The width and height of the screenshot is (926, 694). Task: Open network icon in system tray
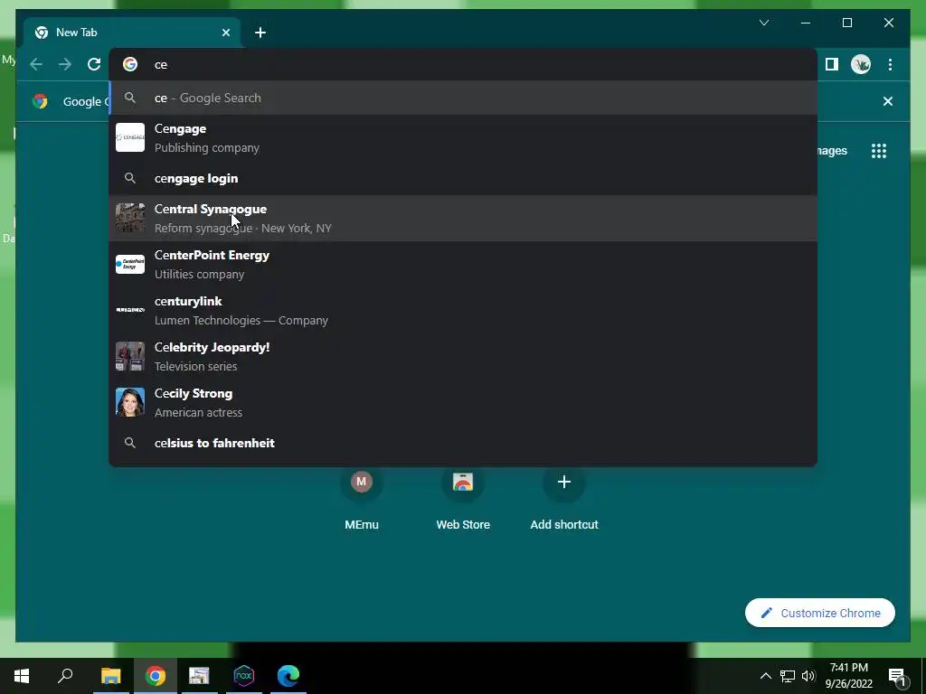[x=788, y=676]
